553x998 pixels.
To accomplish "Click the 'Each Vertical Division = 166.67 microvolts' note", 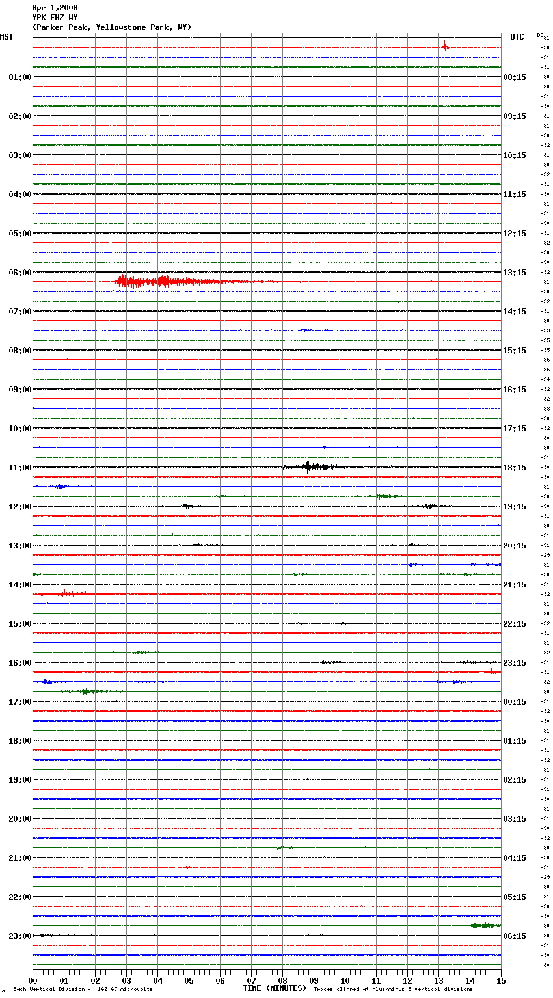I will [x=83, y=990].
